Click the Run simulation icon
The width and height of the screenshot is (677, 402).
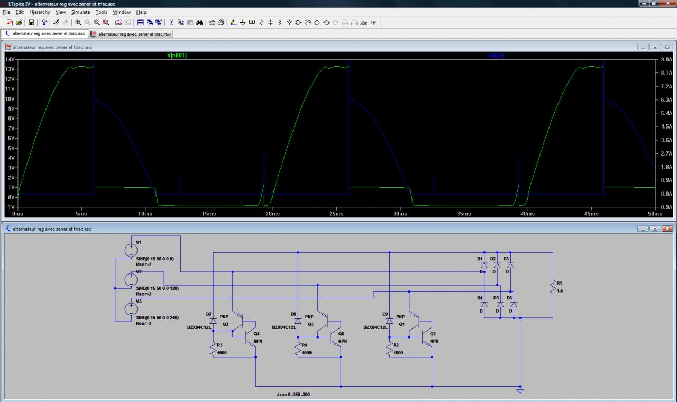tap(56, 22)
